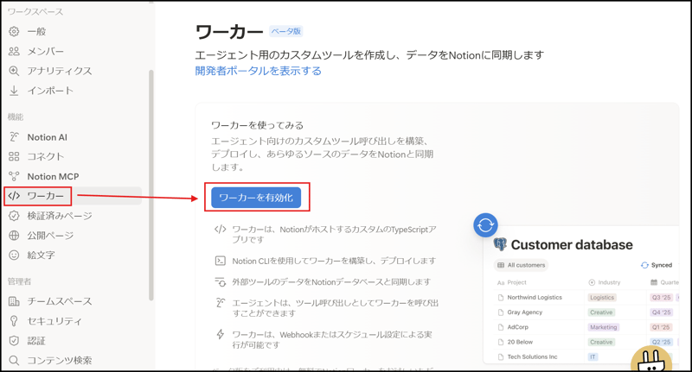Image resolution: width=692 pixels, height=372 pixels.
Task: Click the blue sync circle icon
Action: pyautogui.click(x=485, y=225)
